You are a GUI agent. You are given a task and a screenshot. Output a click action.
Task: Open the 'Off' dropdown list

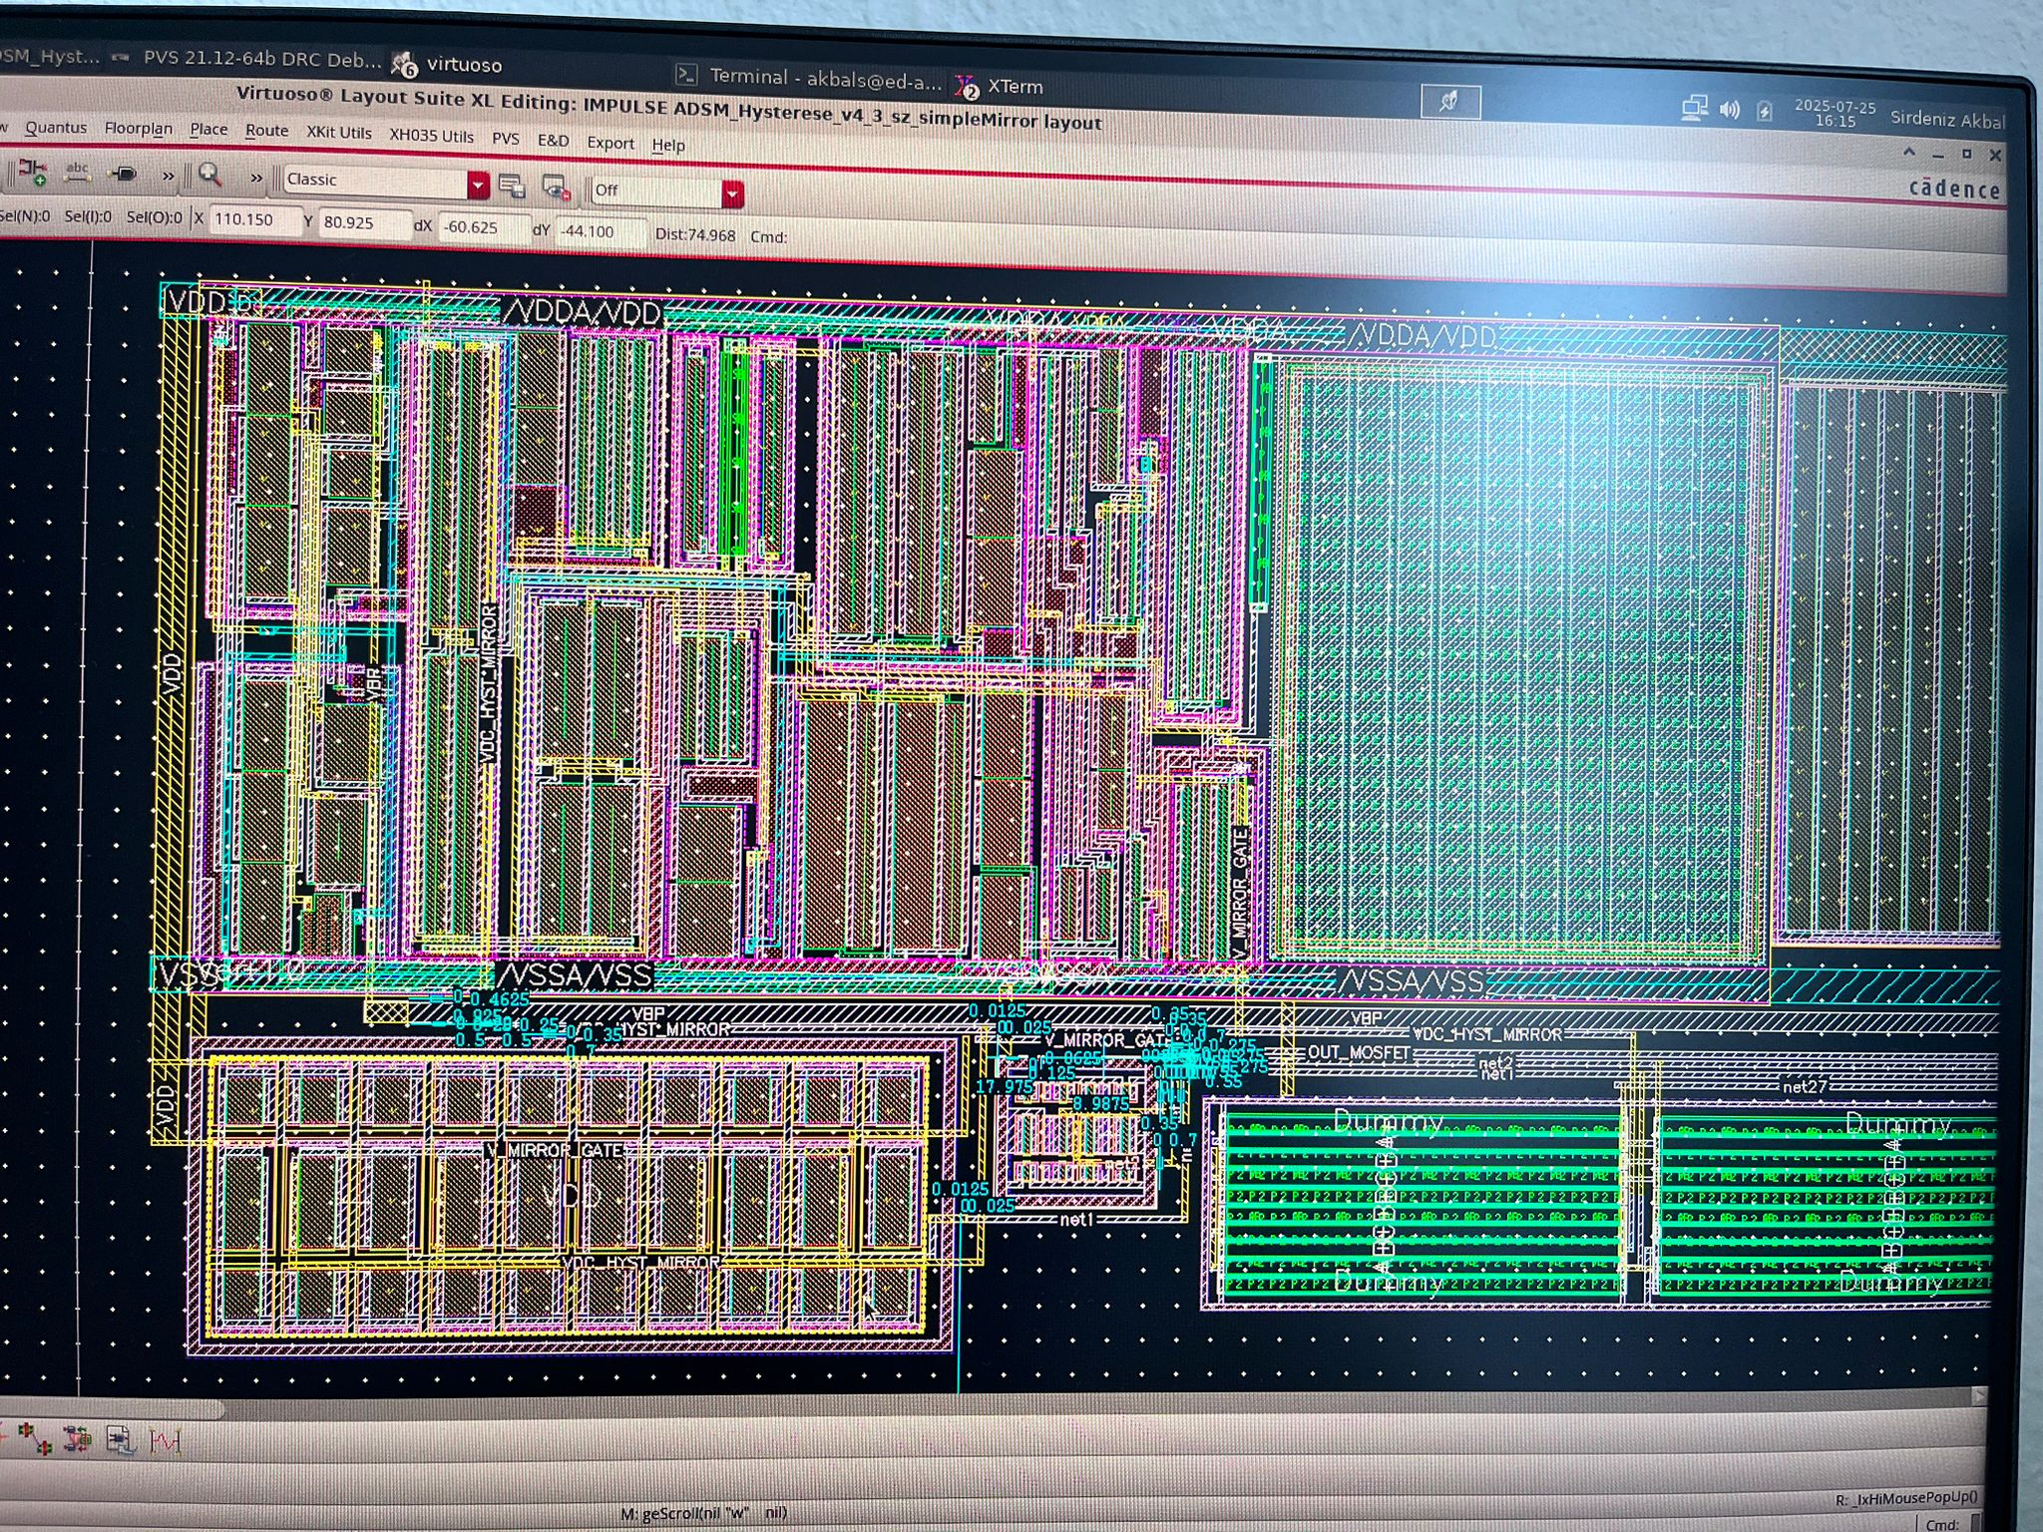[x=732, y=193]
